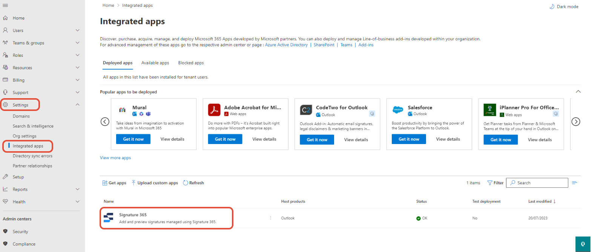Viewport: 592px width, 252px height.
Task: Open the Add-ins link
Action: (x=366, y=45)
